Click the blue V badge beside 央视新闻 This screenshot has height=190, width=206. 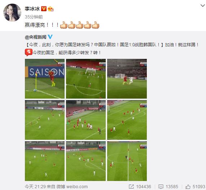click(50, 37)
